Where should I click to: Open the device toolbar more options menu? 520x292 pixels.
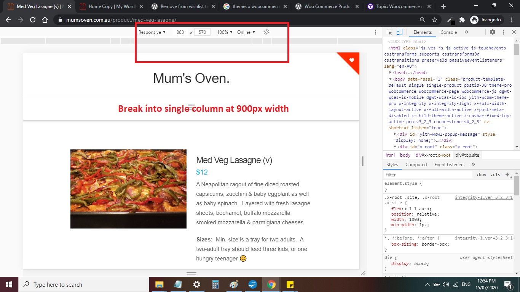point(375,32)
